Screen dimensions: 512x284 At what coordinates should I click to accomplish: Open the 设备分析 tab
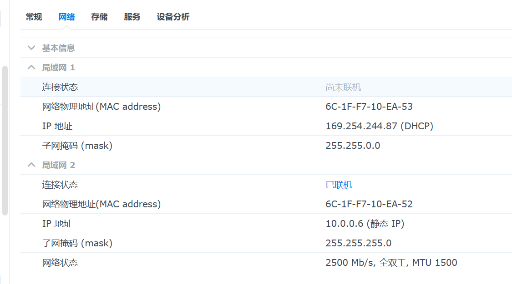(173, 17)
